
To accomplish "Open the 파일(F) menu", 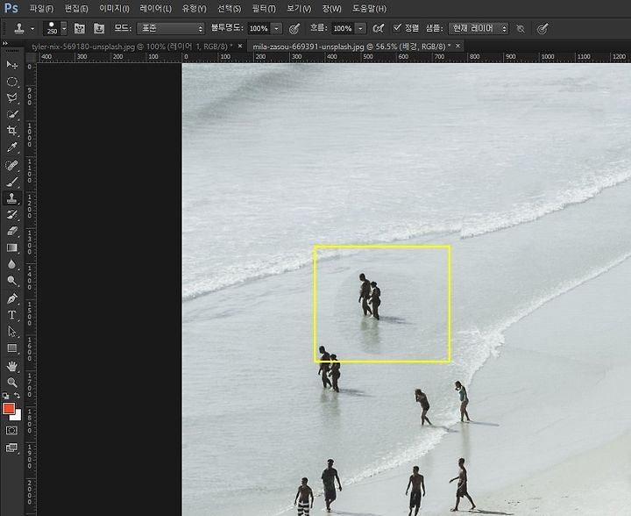I will [41, 9].
